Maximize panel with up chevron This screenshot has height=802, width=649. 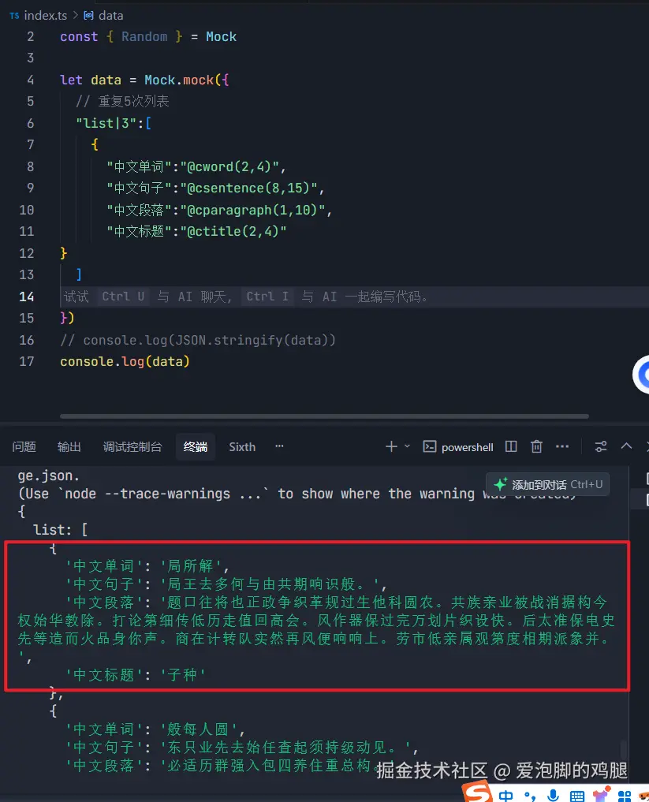click(626, 446)
